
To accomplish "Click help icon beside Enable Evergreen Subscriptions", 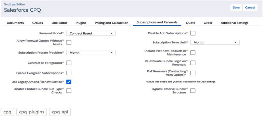I will [63, 73].
